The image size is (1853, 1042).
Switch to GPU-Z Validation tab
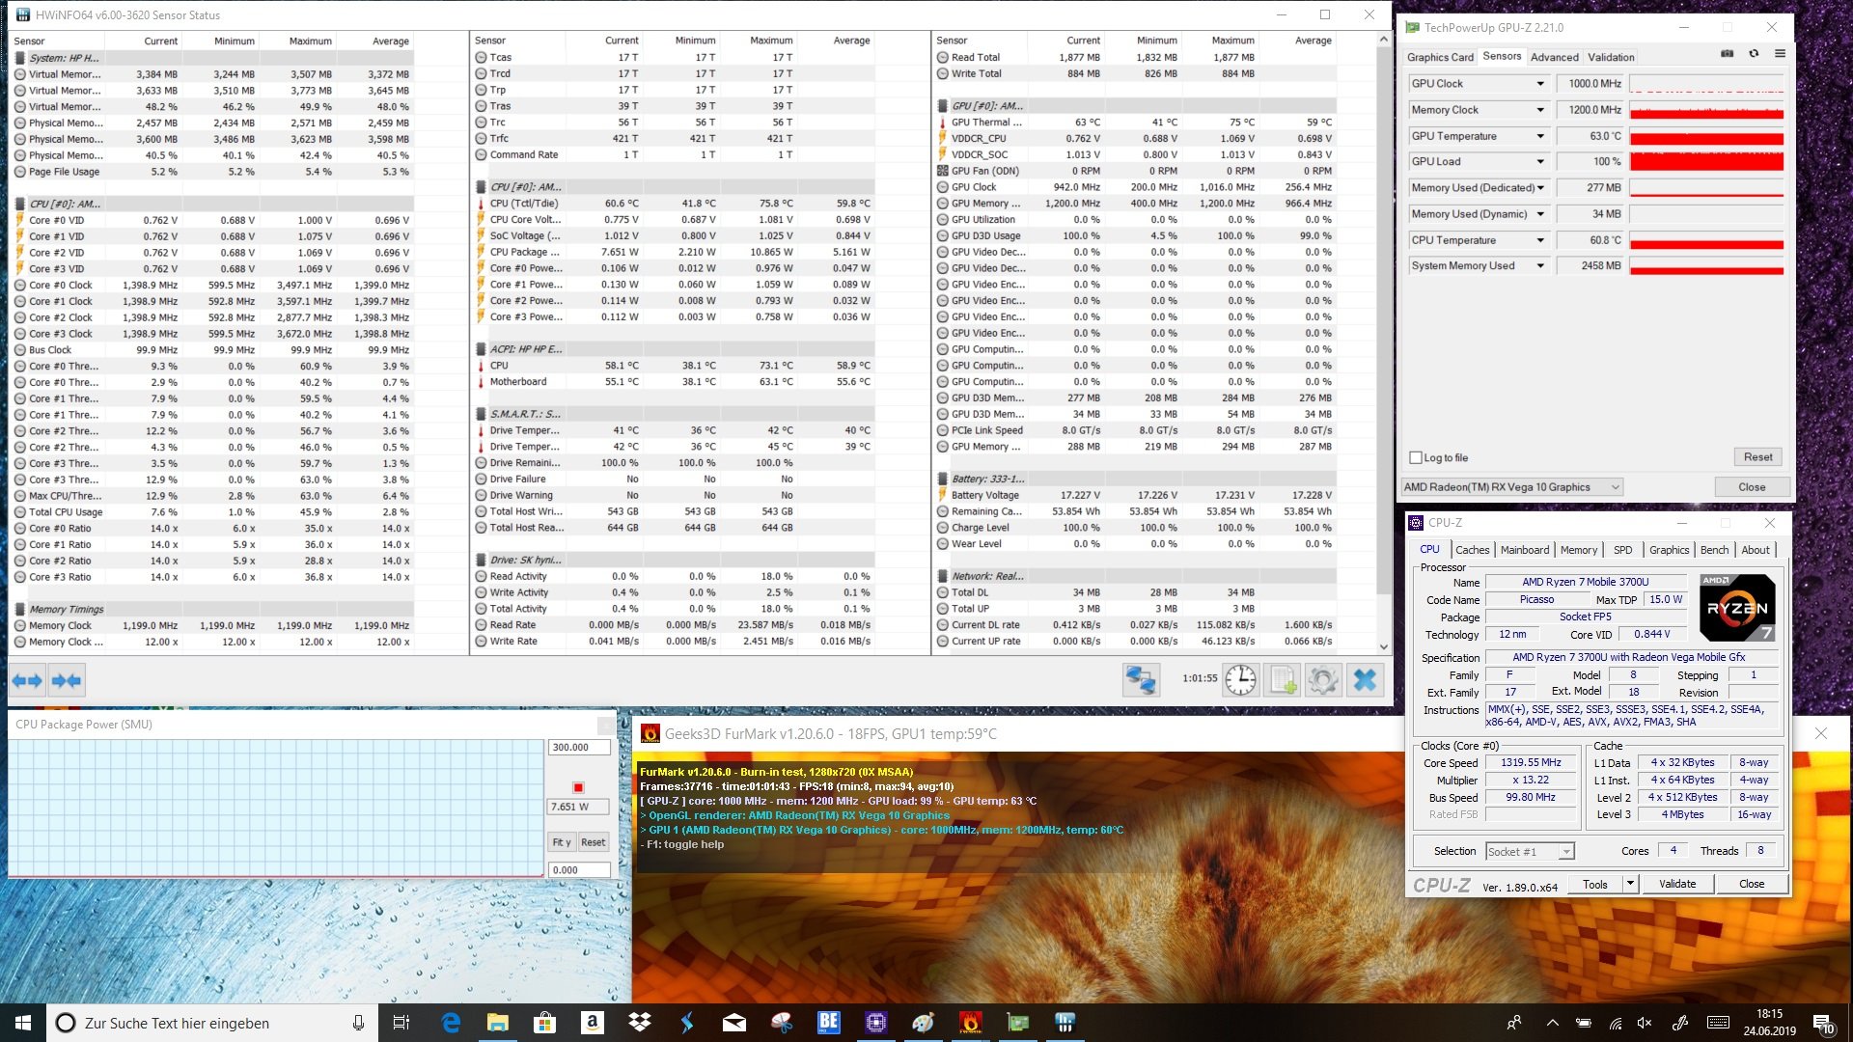coord(1611,57)
